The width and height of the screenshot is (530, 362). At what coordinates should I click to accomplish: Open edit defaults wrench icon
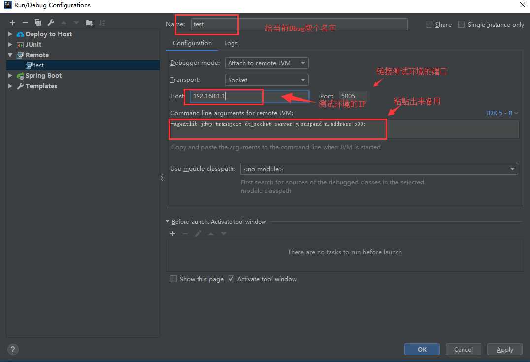pos(51,23)
